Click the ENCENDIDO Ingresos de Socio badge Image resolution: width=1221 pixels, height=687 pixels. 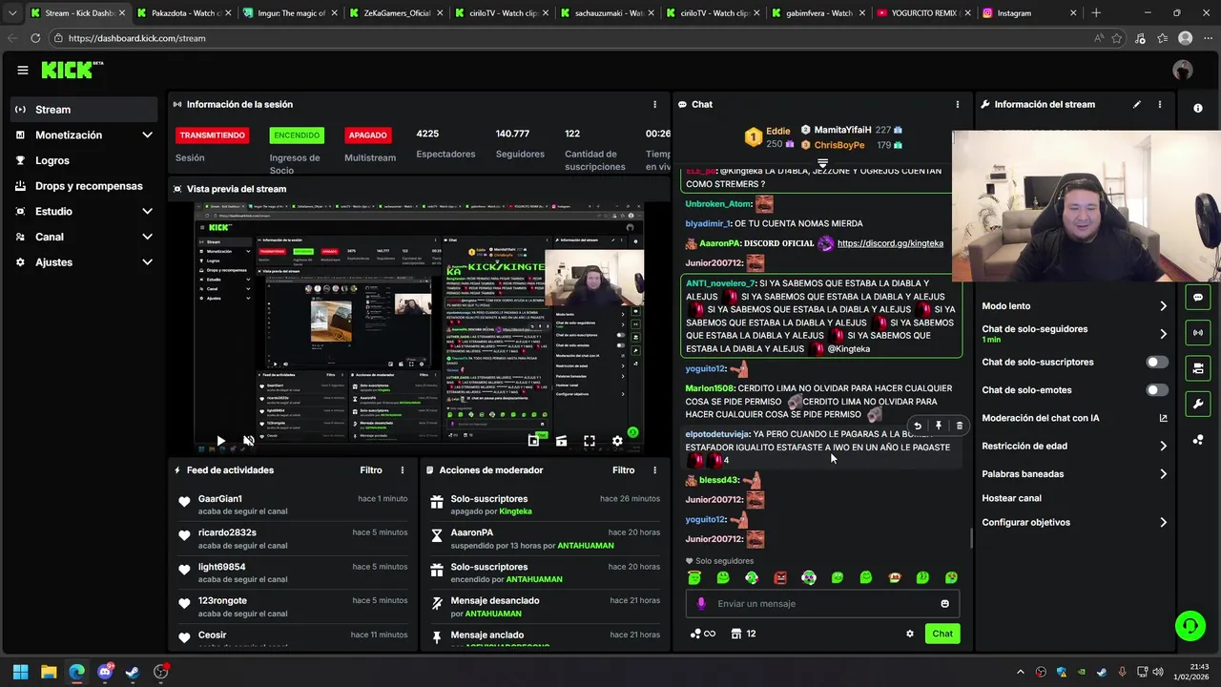(x=297, y=135)
